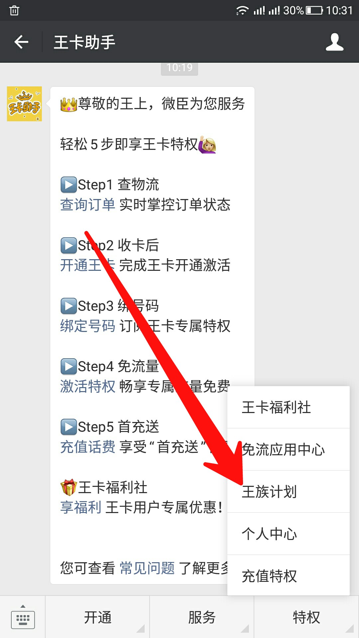Follow the 绑定号码 link
The height and width of the screenshot is (638, 359).
pos(88,326)
